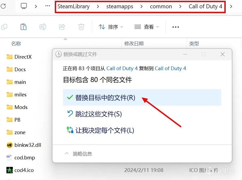Viewport: 242px width, 180px height.
Task: Close the 替换或跳过文件 dialog
Action: point(222,54)
